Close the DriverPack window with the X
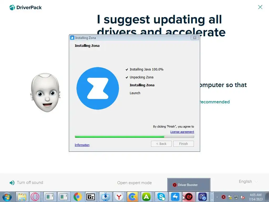Viewport: 269px width, 202px height. coord(260,7)
